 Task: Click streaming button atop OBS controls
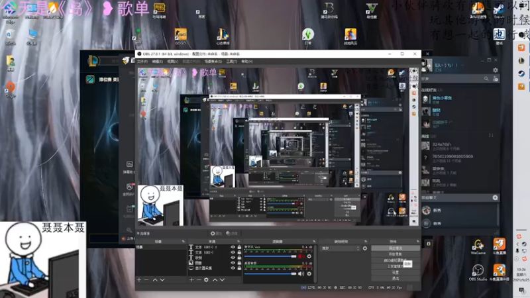395,248
